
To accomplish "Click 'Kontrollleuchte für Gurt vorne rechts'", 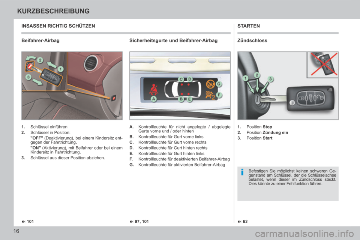I will pyautogui.click(x=172, y=142).
